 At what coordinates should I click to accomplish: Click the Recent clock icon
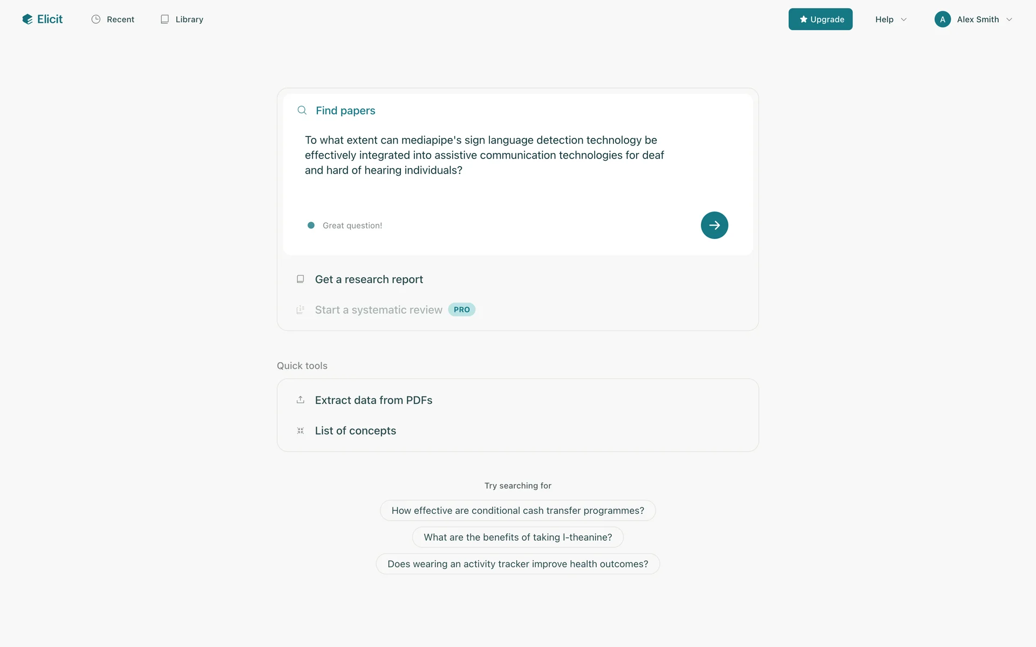(96, 19)
